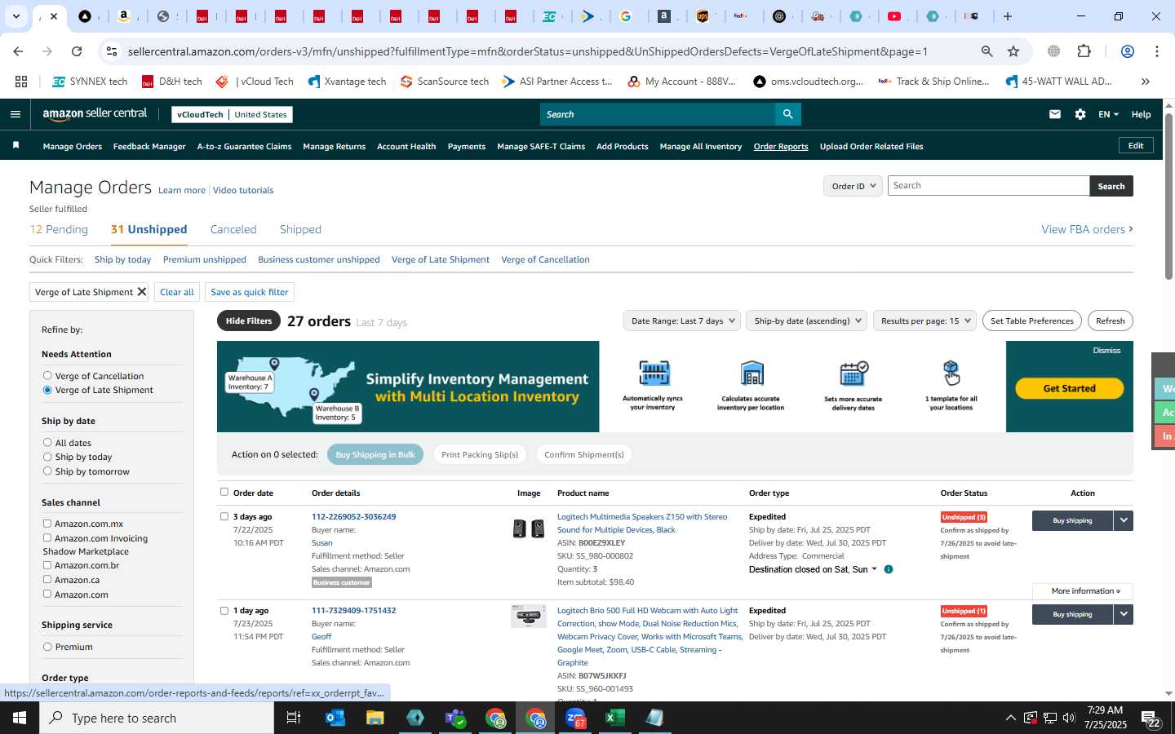Open View FBA orders link
This screenshot has height=734, width=1175.
point(1087,229)
